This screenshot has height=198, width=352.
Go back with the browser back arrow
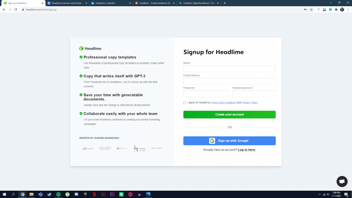[4, 10]
